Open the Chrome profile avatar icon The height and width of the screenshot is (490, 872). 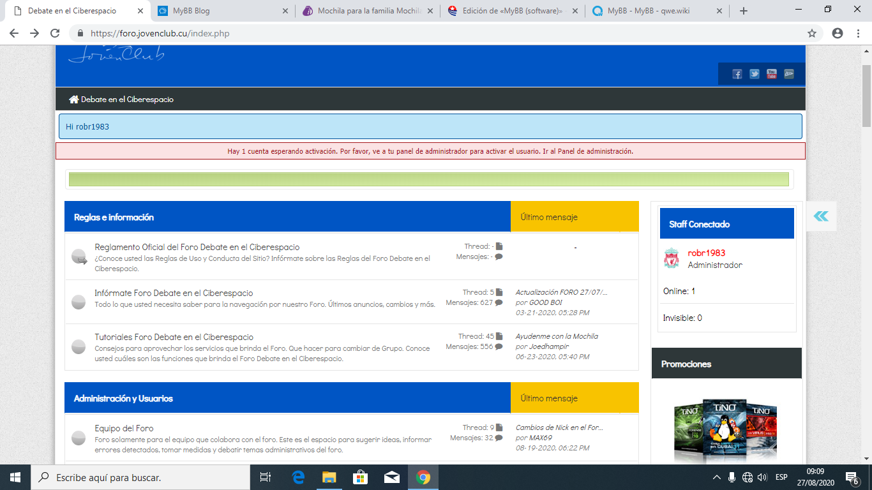[x=838, y=33]
